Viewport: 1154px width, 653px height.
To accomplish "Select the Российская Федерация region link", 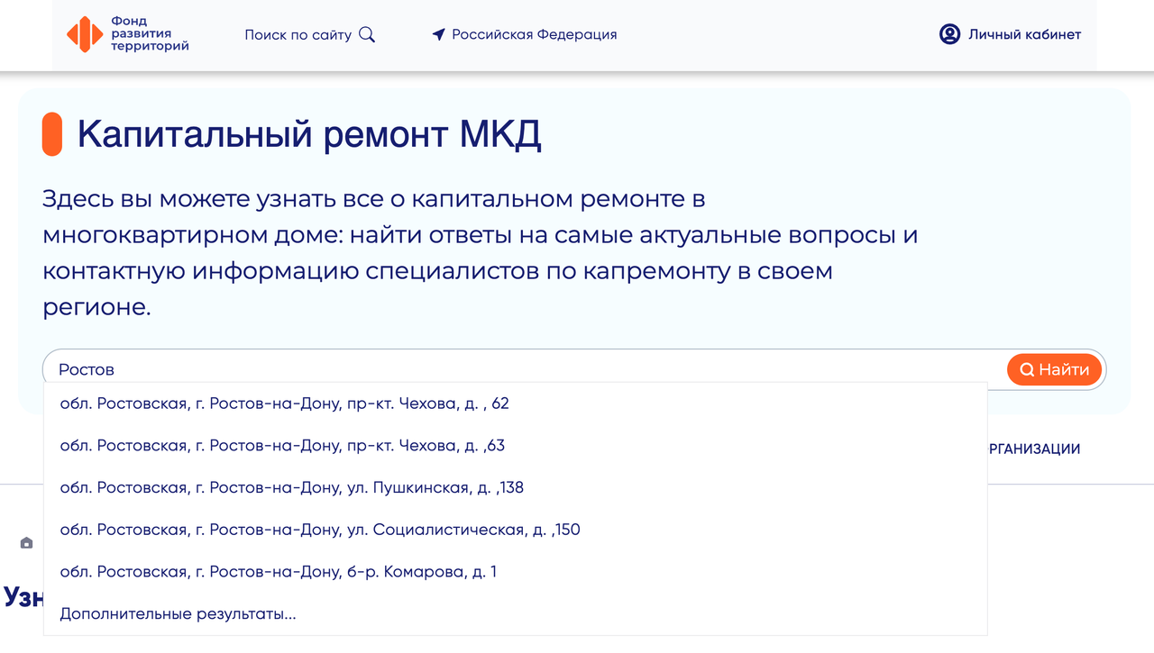I will [535, 35].
